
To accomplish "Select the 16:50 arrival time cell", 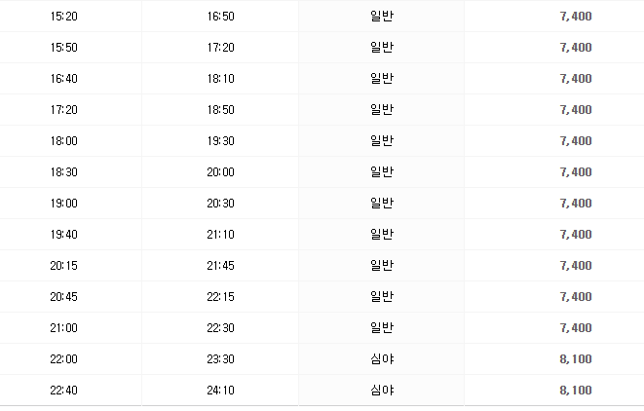I will click(x=220, y=16).
